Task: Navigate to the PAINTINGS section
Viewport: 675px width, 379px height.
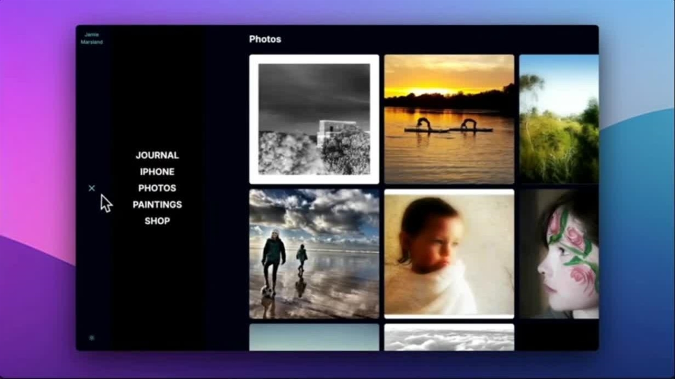Action: pos(157,204)
